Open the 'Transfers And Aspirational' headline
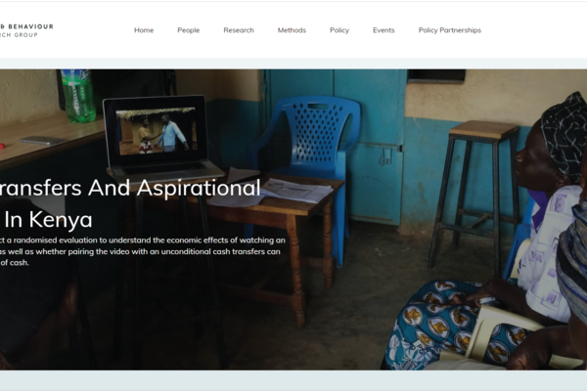 click(130, 188)
